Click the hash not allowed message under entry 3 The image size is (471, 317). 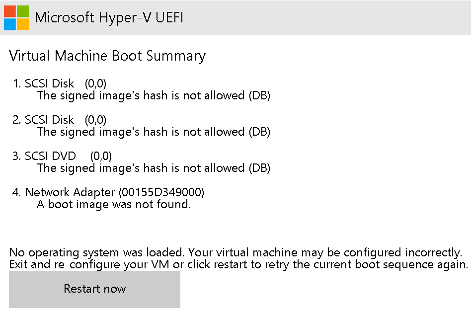click(x=154, y=168)
